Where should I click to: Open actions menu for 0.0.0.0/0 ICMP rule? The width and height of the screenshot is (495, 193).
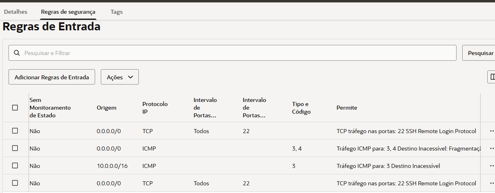click(x=492, y=148)
